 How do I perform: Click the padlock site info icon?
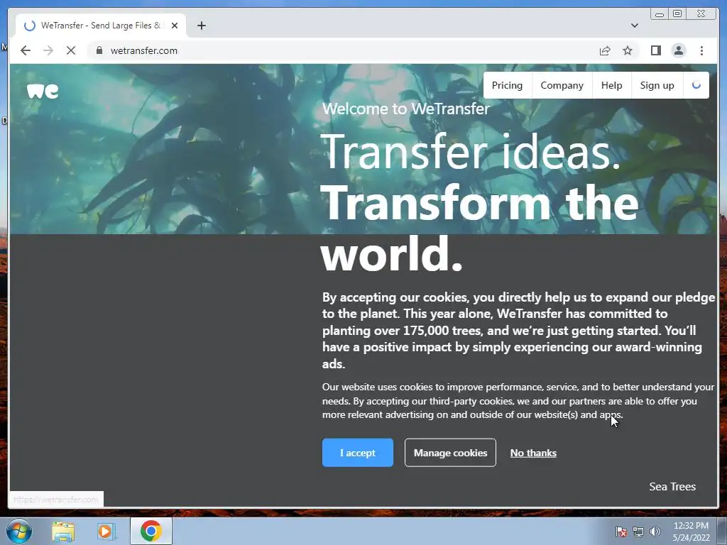tap(99, 50)
